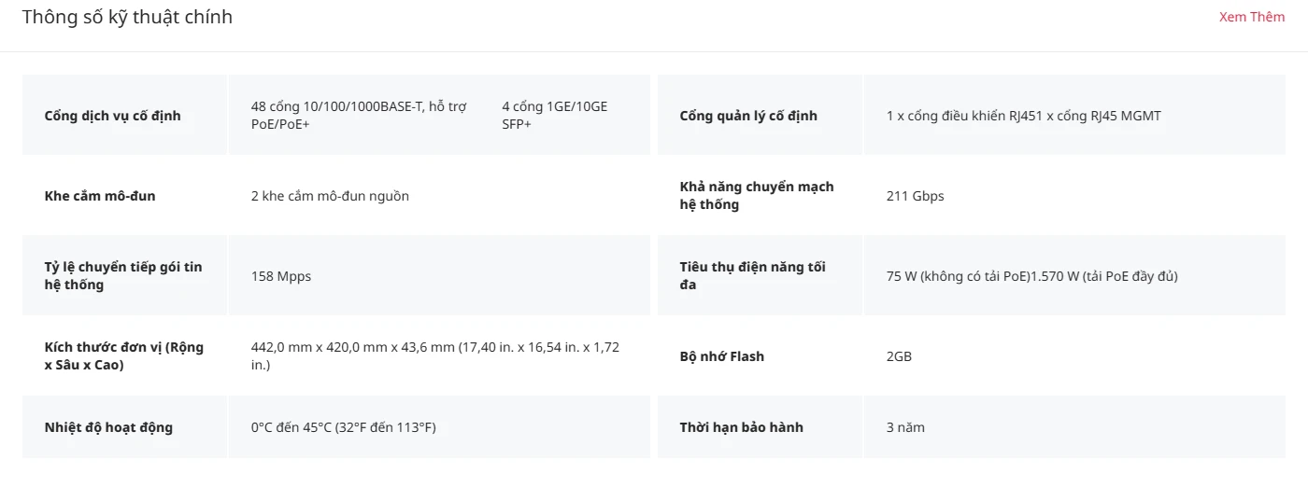
Task: Click the label Bộ nhớ Flash
Action: 721,356
